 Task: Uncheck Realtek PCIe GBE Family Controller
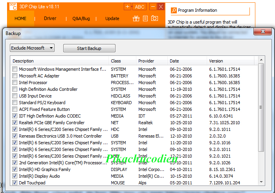click(x=15, y=123)
